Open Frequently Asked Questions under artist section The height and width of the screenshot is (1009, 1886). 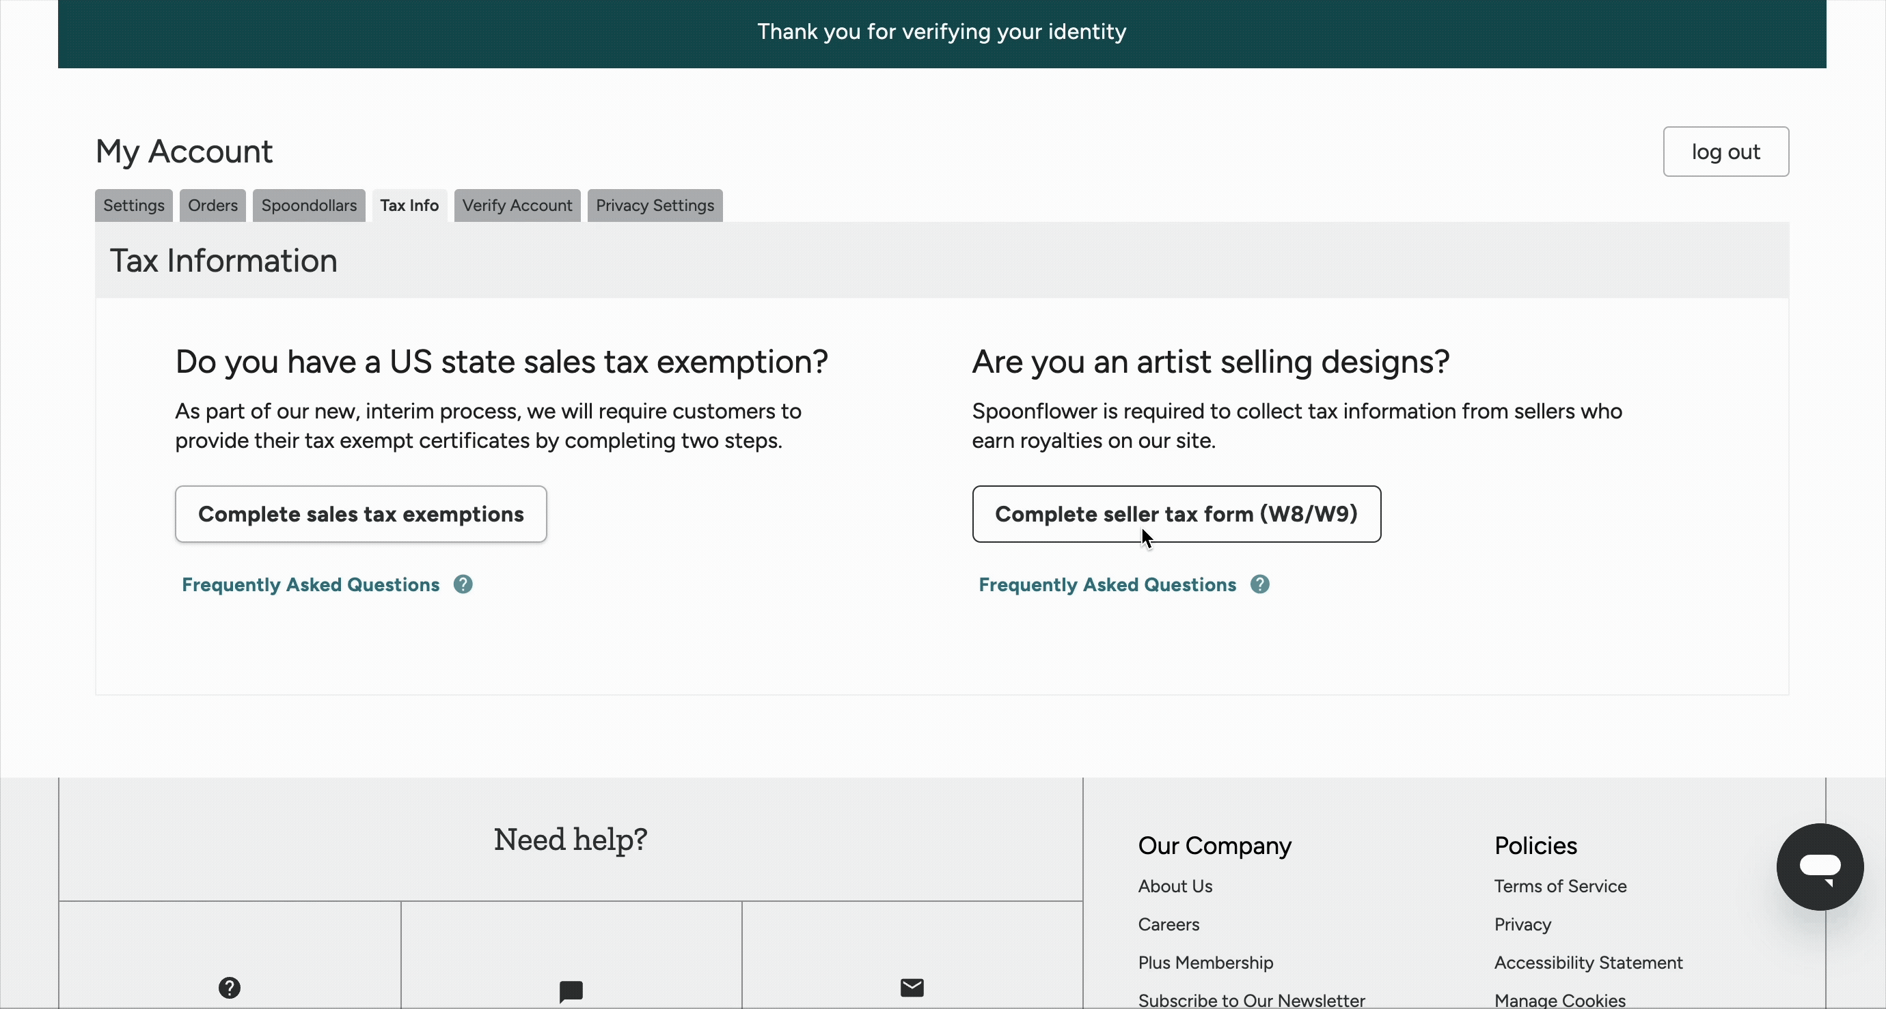[x=1107, y=584]
